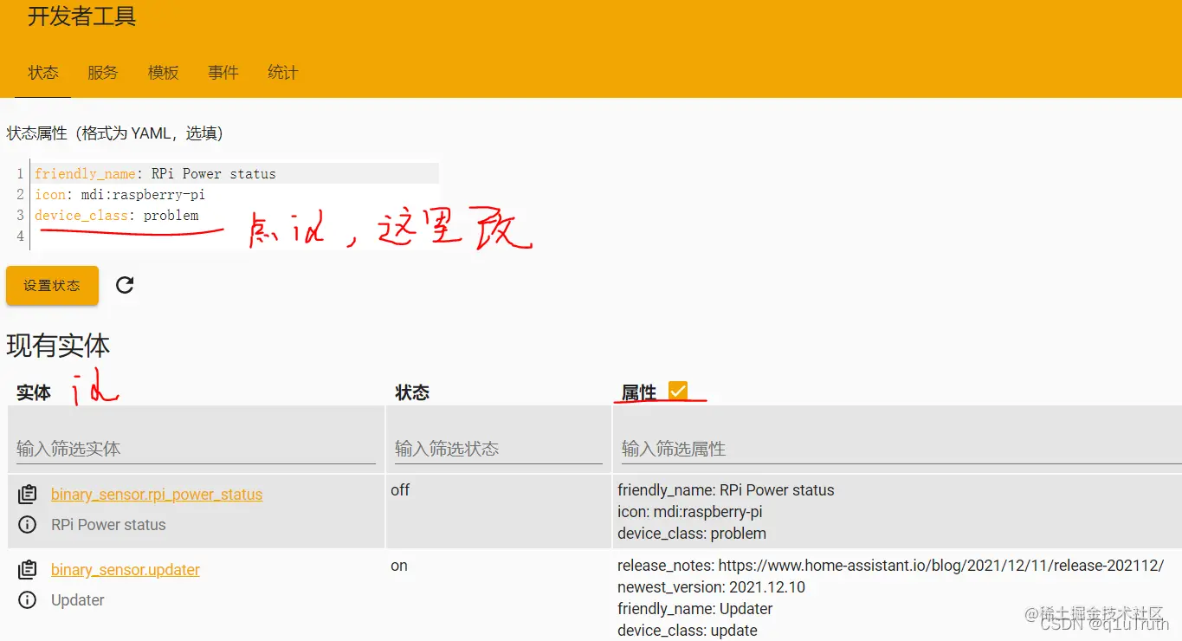
Task: Click 'newest_version: 2021.12.10' attribute text
Action: coord(711,587)
